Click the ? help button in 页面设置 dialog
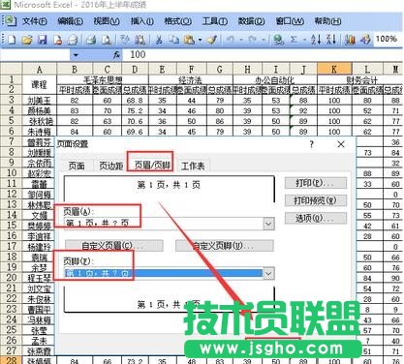The image size is (404, 364). point(311,144)
